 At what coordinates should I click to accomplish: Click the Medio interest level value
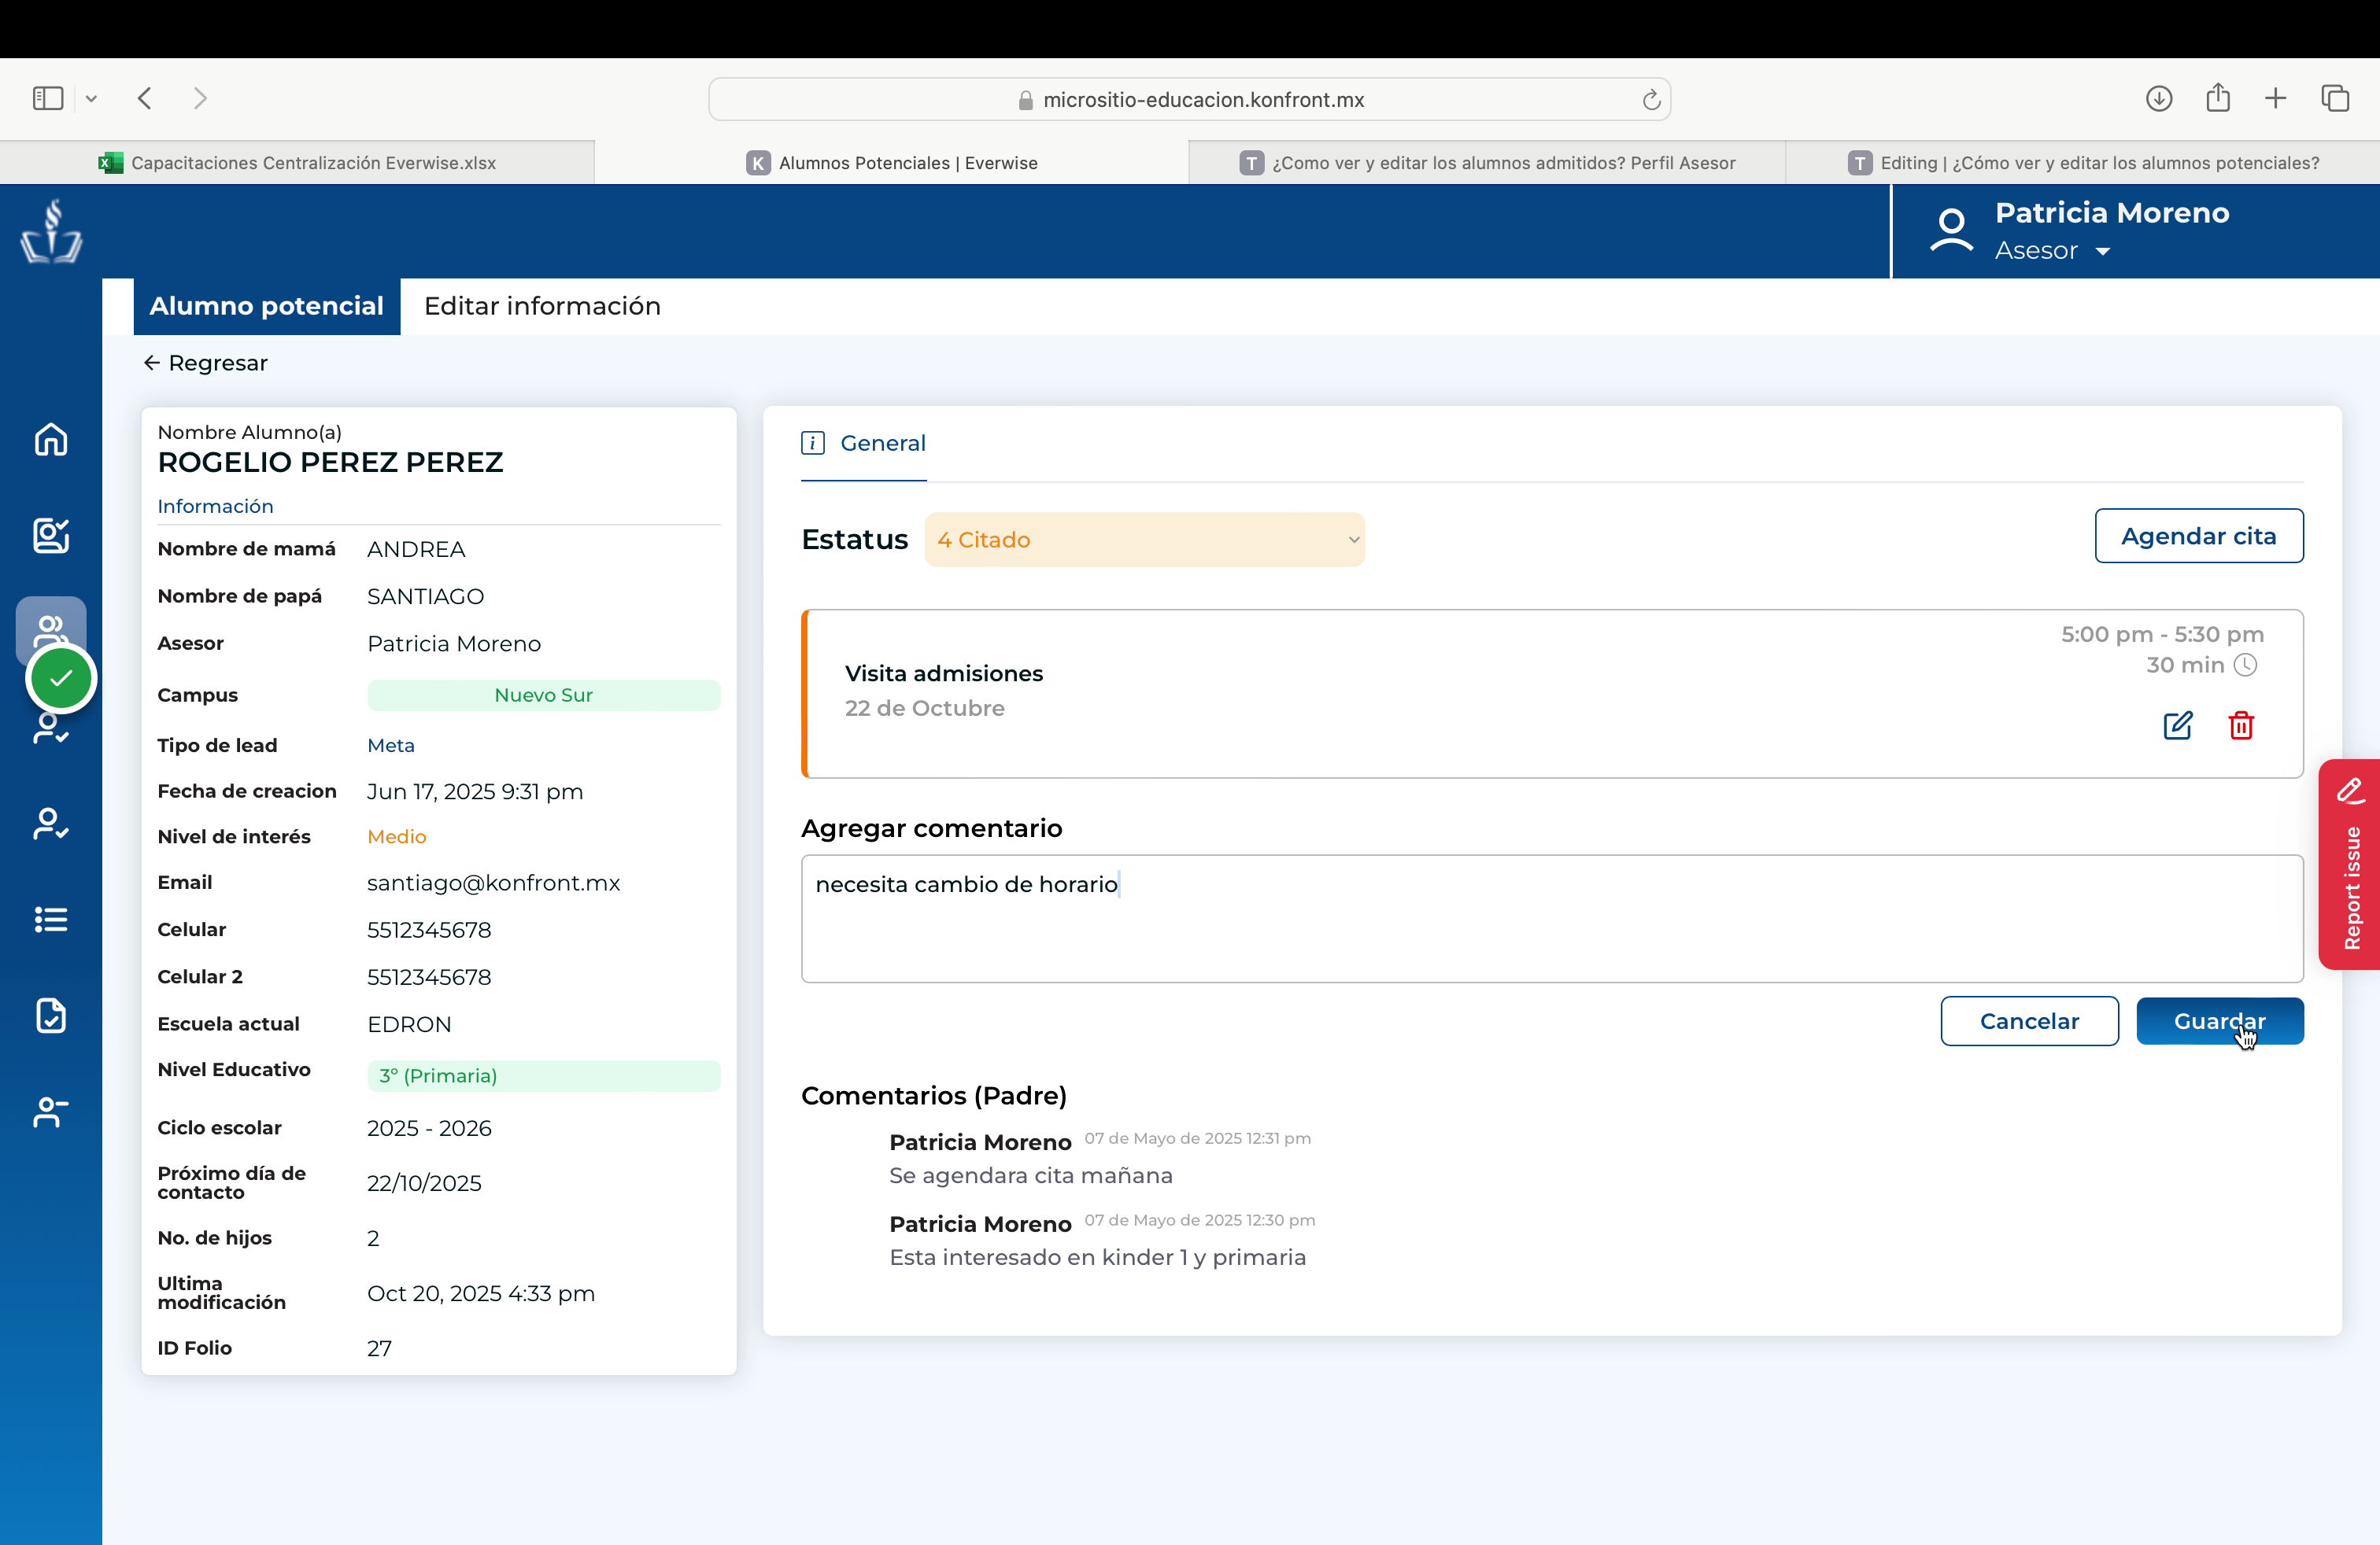click(x=396, y=836)
